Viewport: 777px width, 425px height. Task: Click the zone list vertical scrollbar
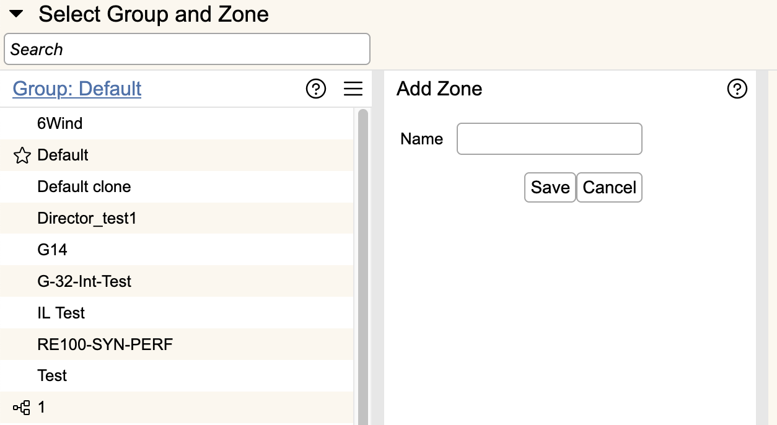363,266
